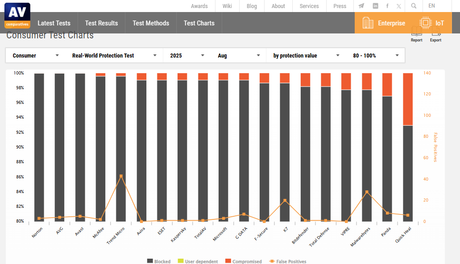
Task: Open the Aug month dropdown
Action: pos(239,55)
